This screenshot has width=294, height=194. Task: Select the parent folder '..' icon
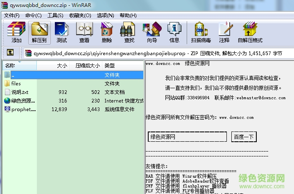coord(7,75)
